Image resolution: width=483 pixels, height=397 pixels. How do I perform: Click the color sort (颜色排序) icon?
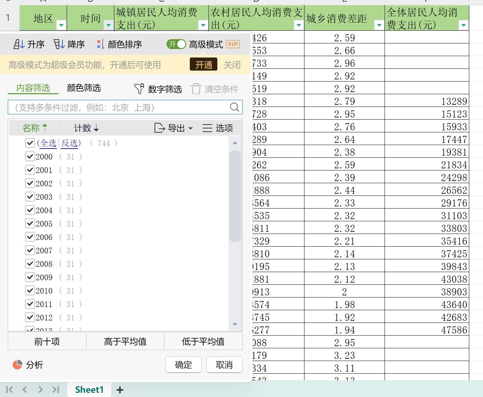click(100, 44)
